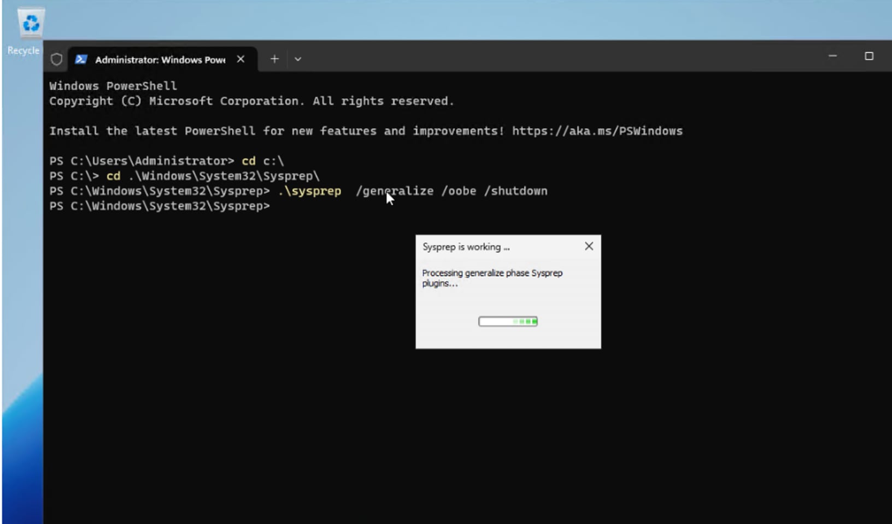Click the https://aka.ms/PSWindows link
The height and width of the screenshot is (524, 892).
(x=597, y=131)
